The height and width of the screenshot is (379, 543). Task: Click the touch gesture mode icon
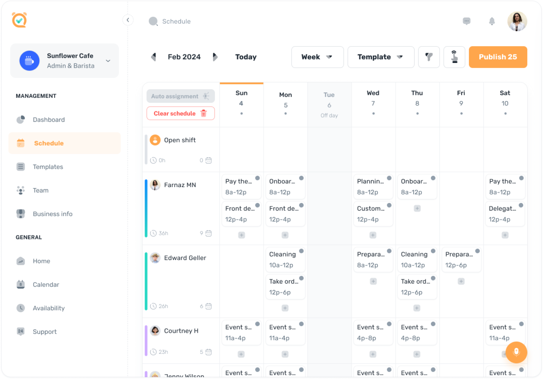(454, 57)
